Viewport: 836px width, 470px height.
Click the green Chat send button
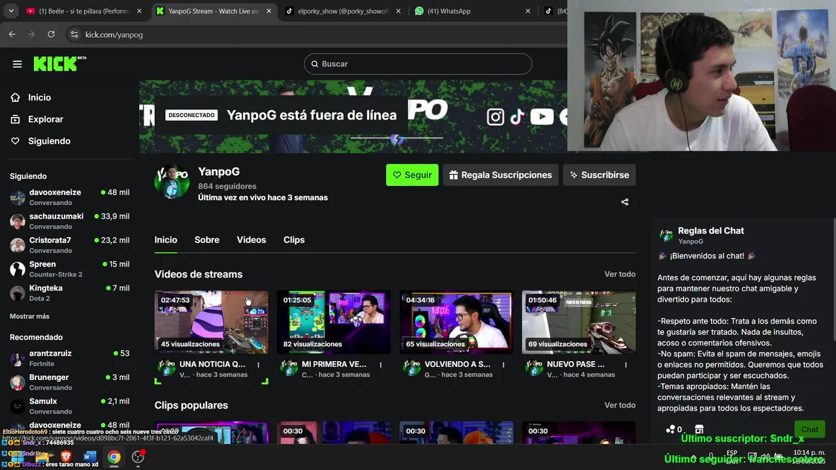810,430
